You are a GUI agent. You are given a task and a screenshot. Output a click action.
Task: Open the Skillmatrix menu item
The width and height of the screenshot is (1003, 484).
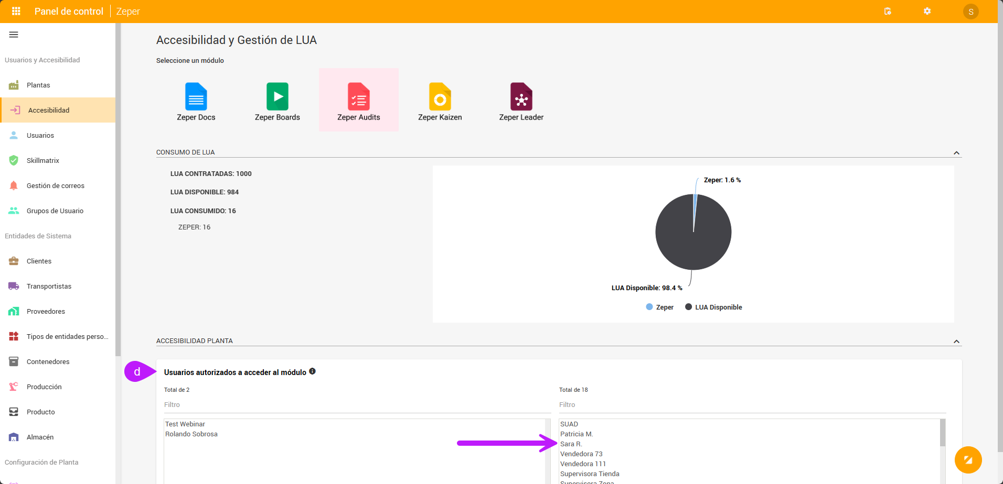tap(58, 160)
